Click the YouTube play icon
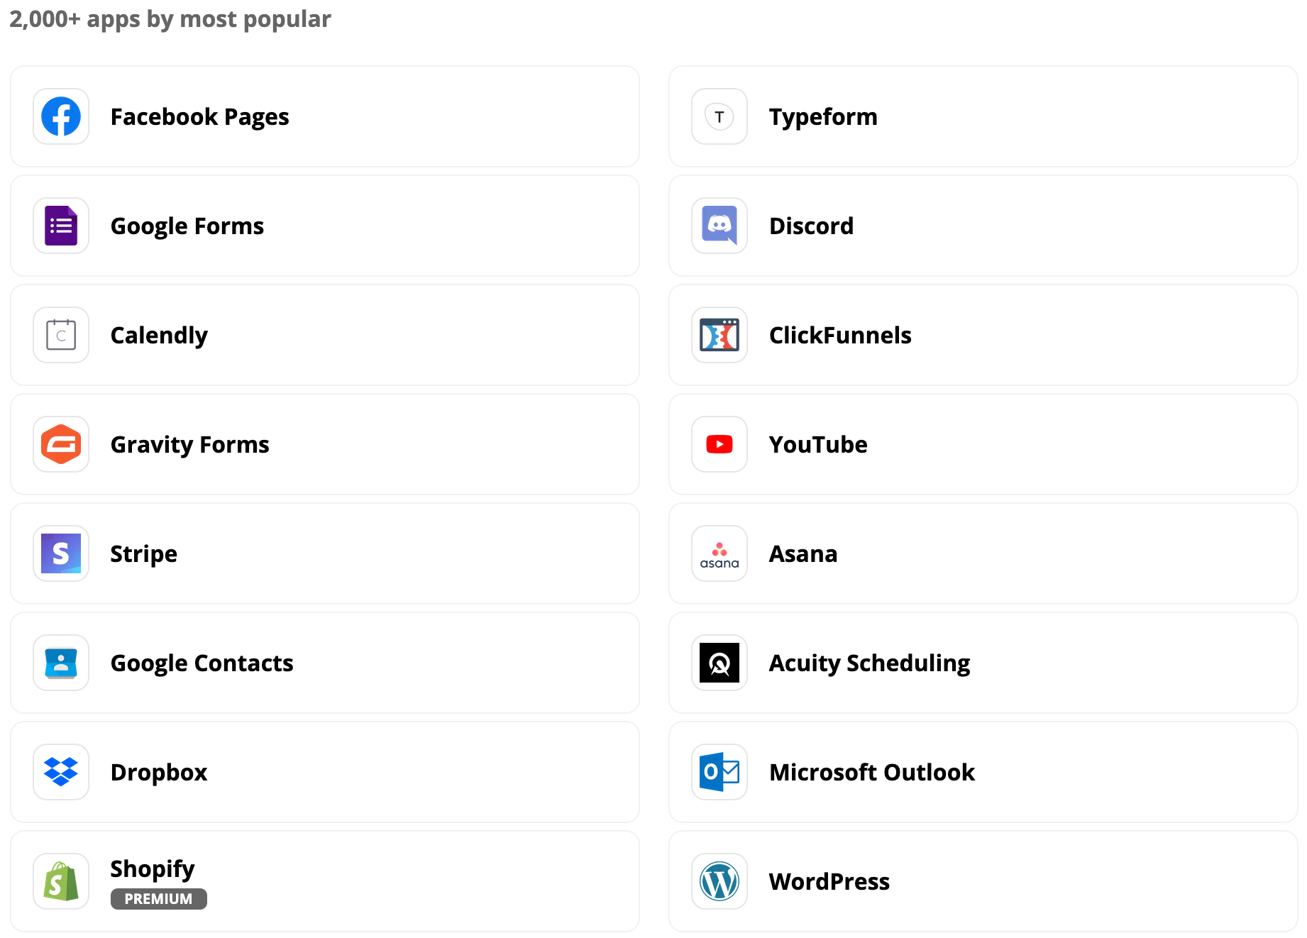This screenshot has width=1307, height=938. click(x=719, y=444)
